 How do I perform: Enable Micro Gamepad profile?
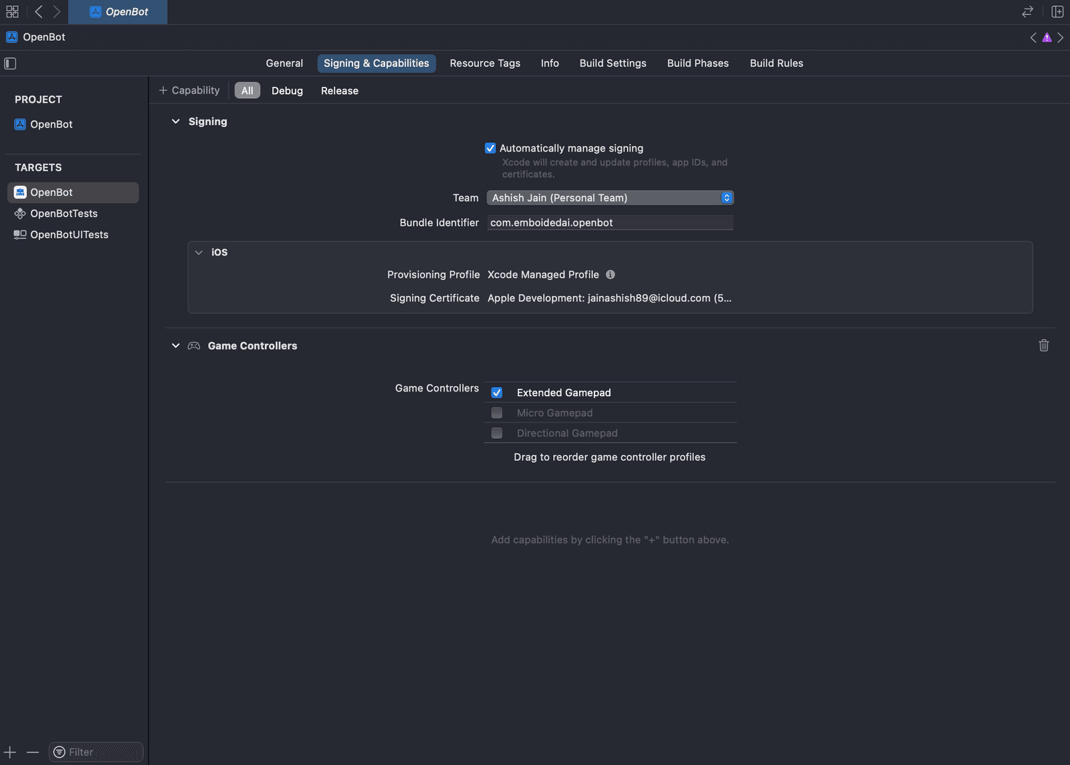(x=497, y=413)
